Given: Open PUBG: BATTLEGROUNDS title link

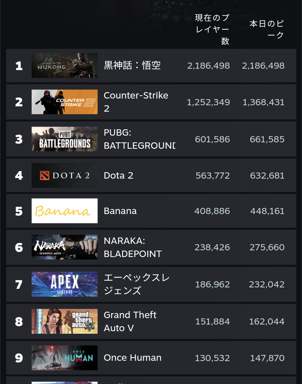Looking at the screenshot, I should coord(140,139).
